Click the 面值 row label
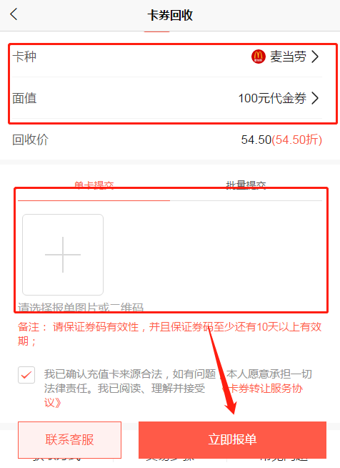The height and width of the screenshot is (468, 340). (x=24, y=98)
